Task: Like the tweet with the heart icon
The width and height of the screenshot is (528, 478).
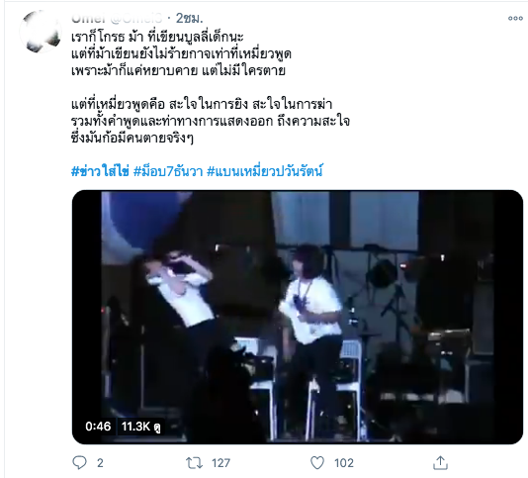Action: coord(316,463)
